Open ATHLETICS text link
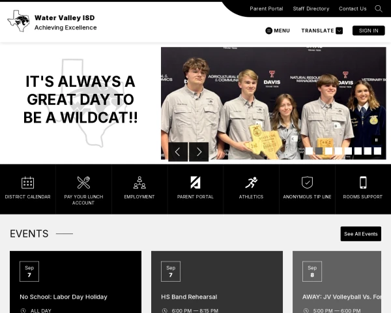The image size is (391, 313). pyautogui.click(x=251, y=197)
